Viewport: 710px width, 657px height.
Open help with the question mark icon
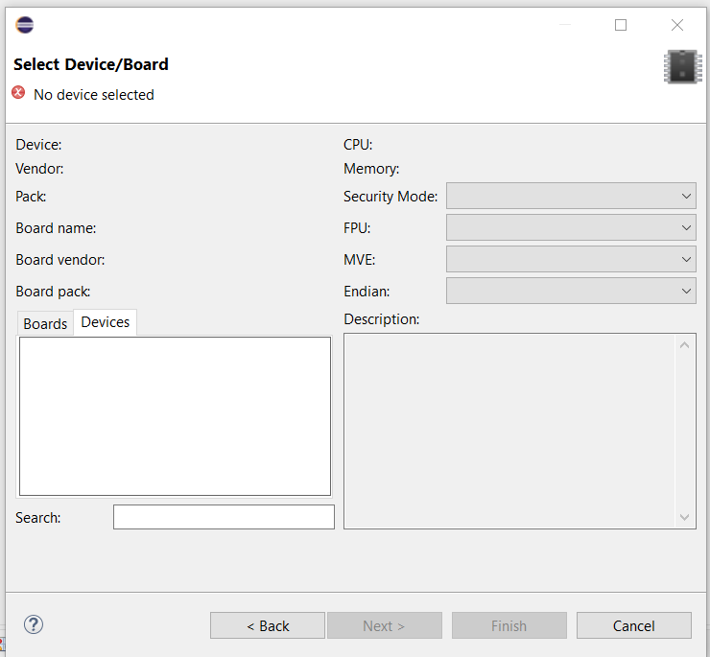[34, 624]
